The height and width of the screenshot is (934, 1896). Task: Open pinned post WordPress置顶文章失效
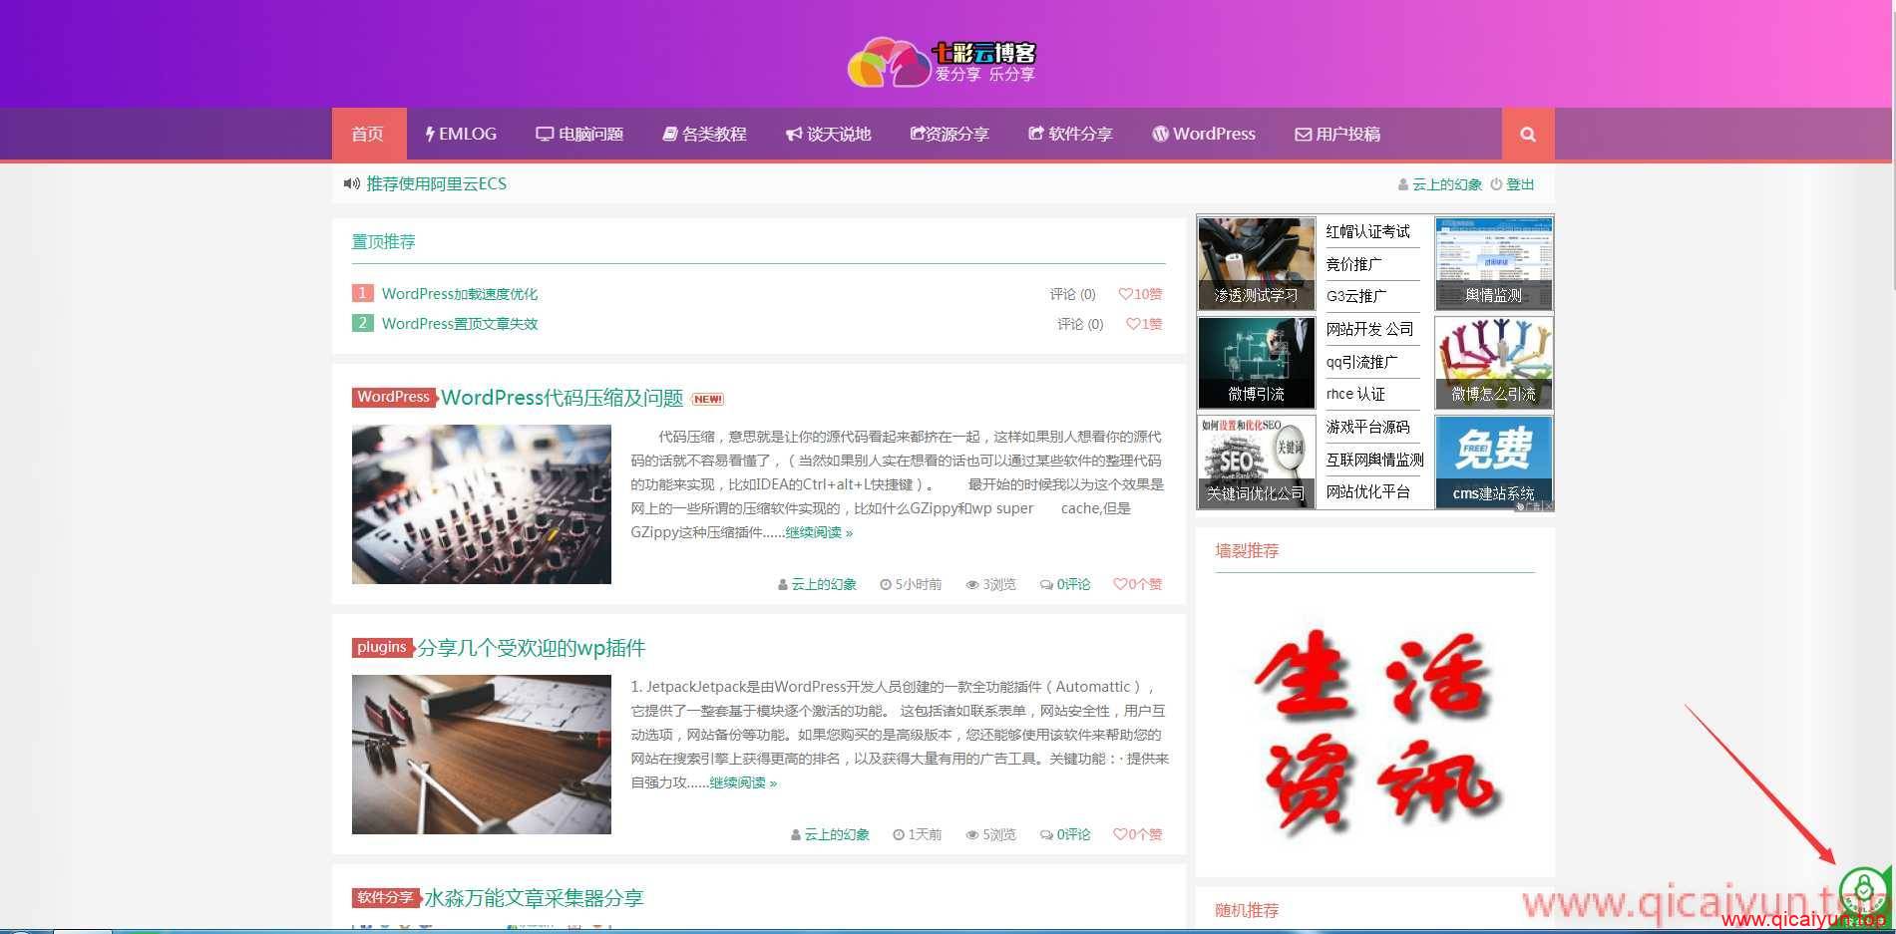point(459,324)
